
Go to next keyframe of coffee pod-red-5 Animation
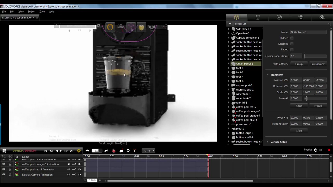coord(80,169)
